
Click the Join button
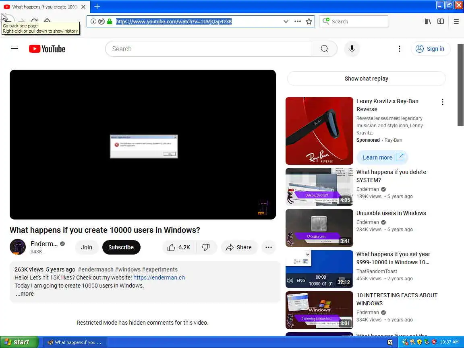(87, 247)
